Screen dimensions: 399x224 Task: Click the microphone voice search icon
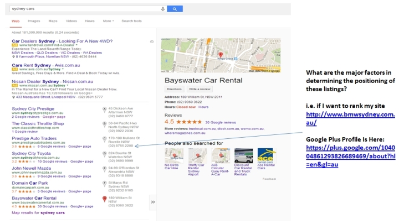163,9
